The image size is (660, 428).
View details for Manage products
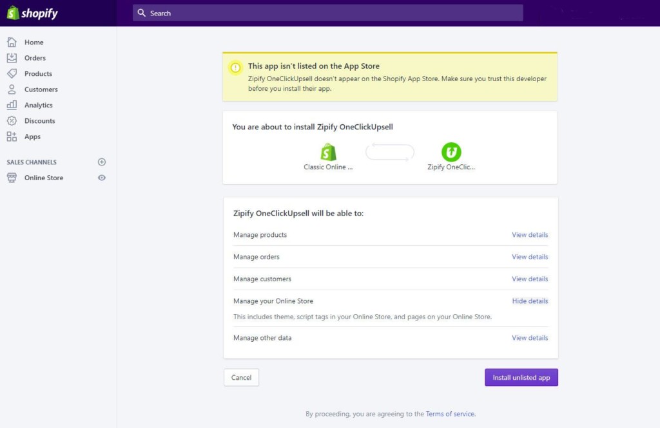pos(530,235)
